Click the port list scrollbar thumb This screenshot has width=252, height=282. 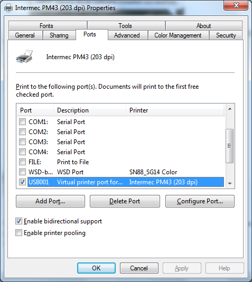(229, 146)
